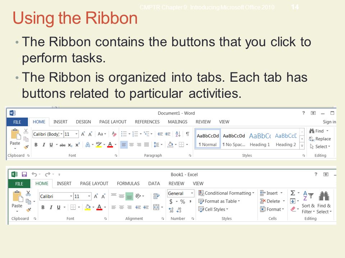The width and height of the screenshot is (345, 258).
Task: Open the Word FILE tab
Action: pos(17,122)
